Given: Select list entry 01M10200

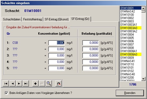Looking at the screenshot, I should click(131, 78).
